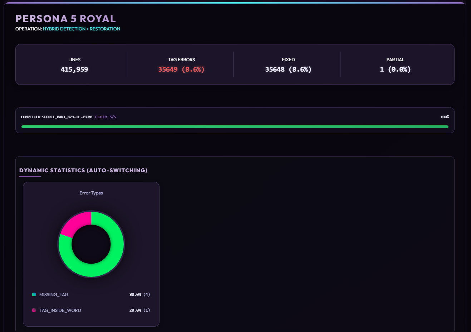This screenshot has height=332, width=471.
Task: Click the "80.0% (4)" legend value
Action: [140, 294]
